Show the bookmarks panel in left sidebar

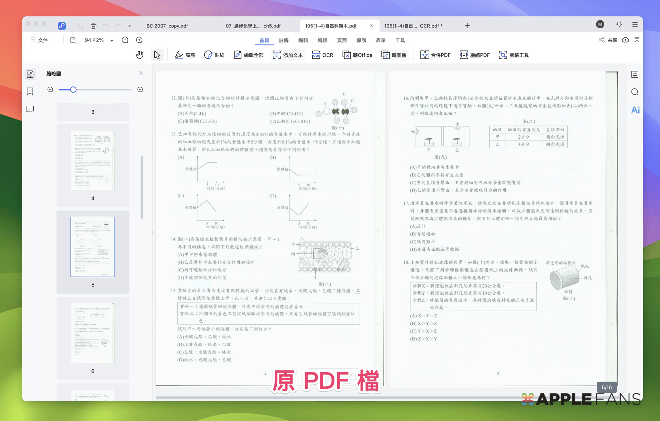[x=30, y=91]
